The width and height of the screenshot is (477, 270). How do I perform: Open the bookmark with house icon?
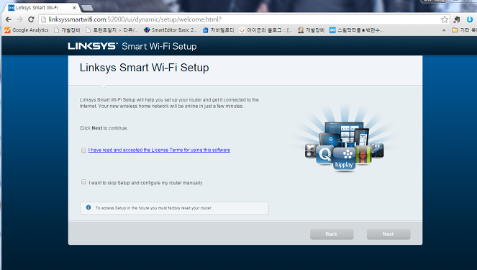(219, 30)
